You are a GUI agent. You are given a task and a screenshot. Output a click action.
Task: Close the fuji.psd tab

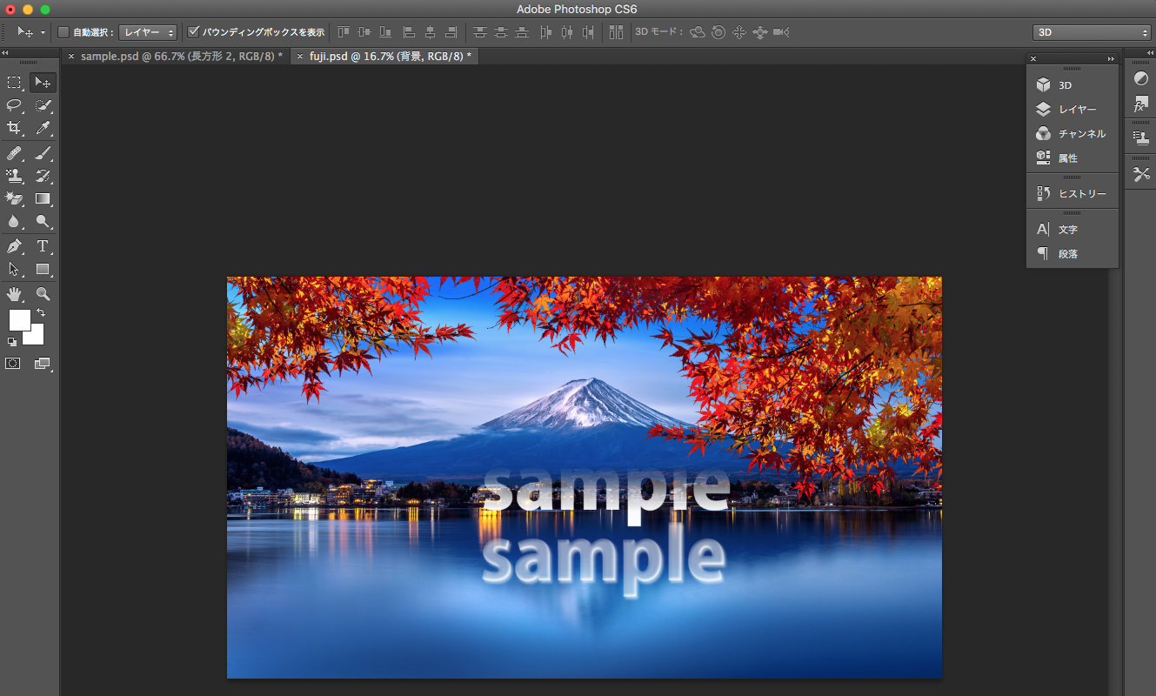300,56
